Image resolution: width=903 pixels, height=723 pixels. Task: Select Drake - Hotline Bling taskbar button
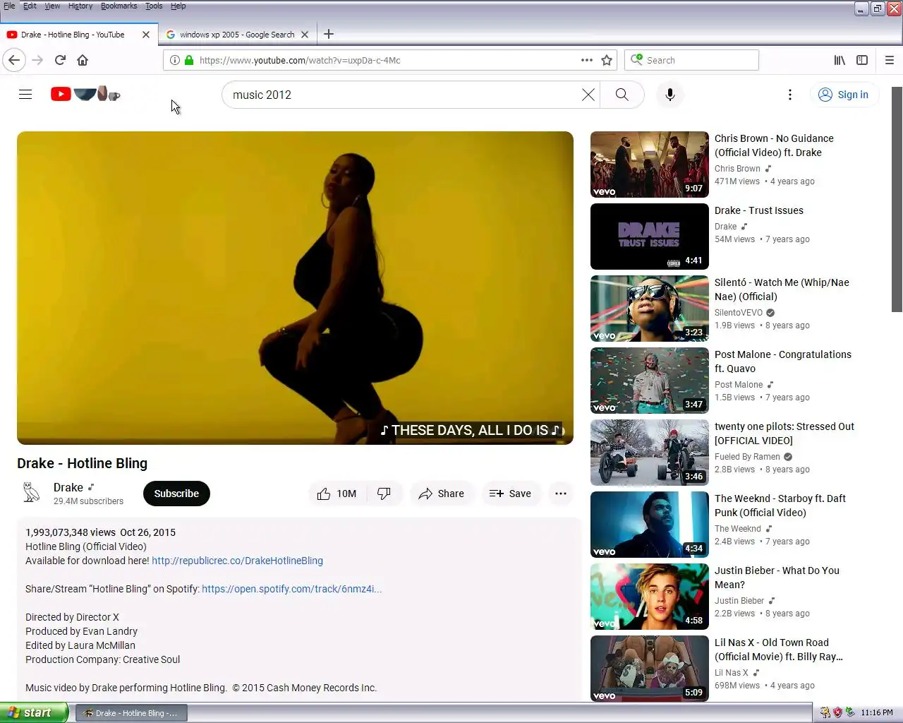(131, 713)
